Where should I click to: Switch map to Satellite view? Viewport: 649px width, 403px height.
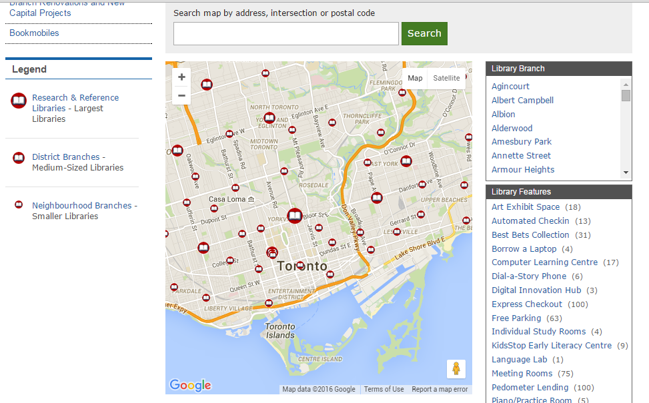[x=446, y=78]
